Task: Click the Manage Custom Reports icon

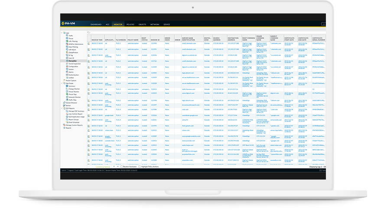Action: 64,125
